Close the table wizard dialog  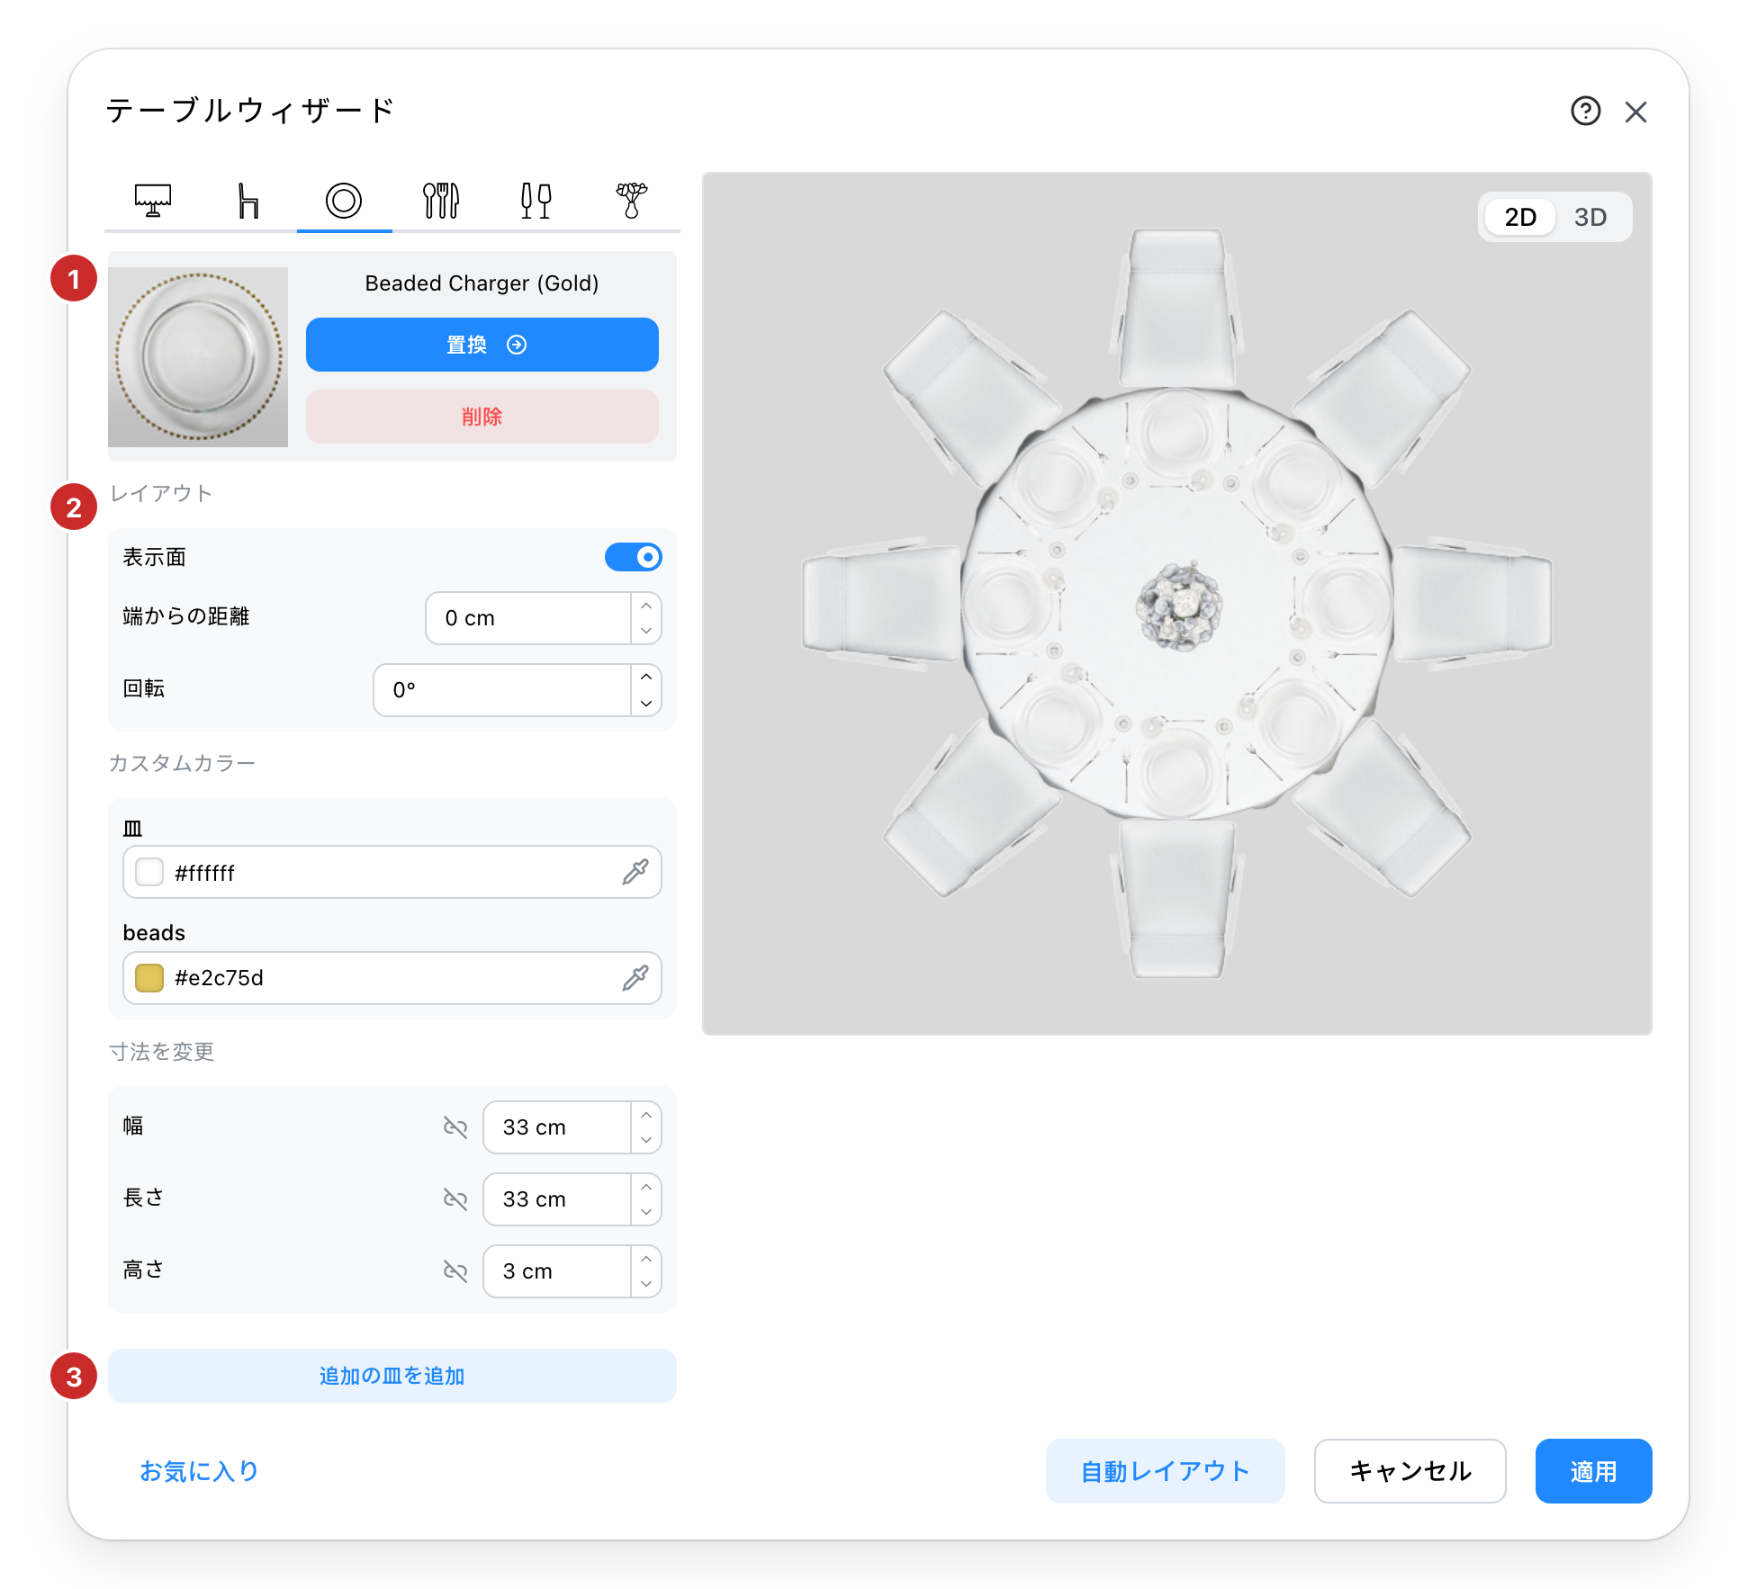1636,112
